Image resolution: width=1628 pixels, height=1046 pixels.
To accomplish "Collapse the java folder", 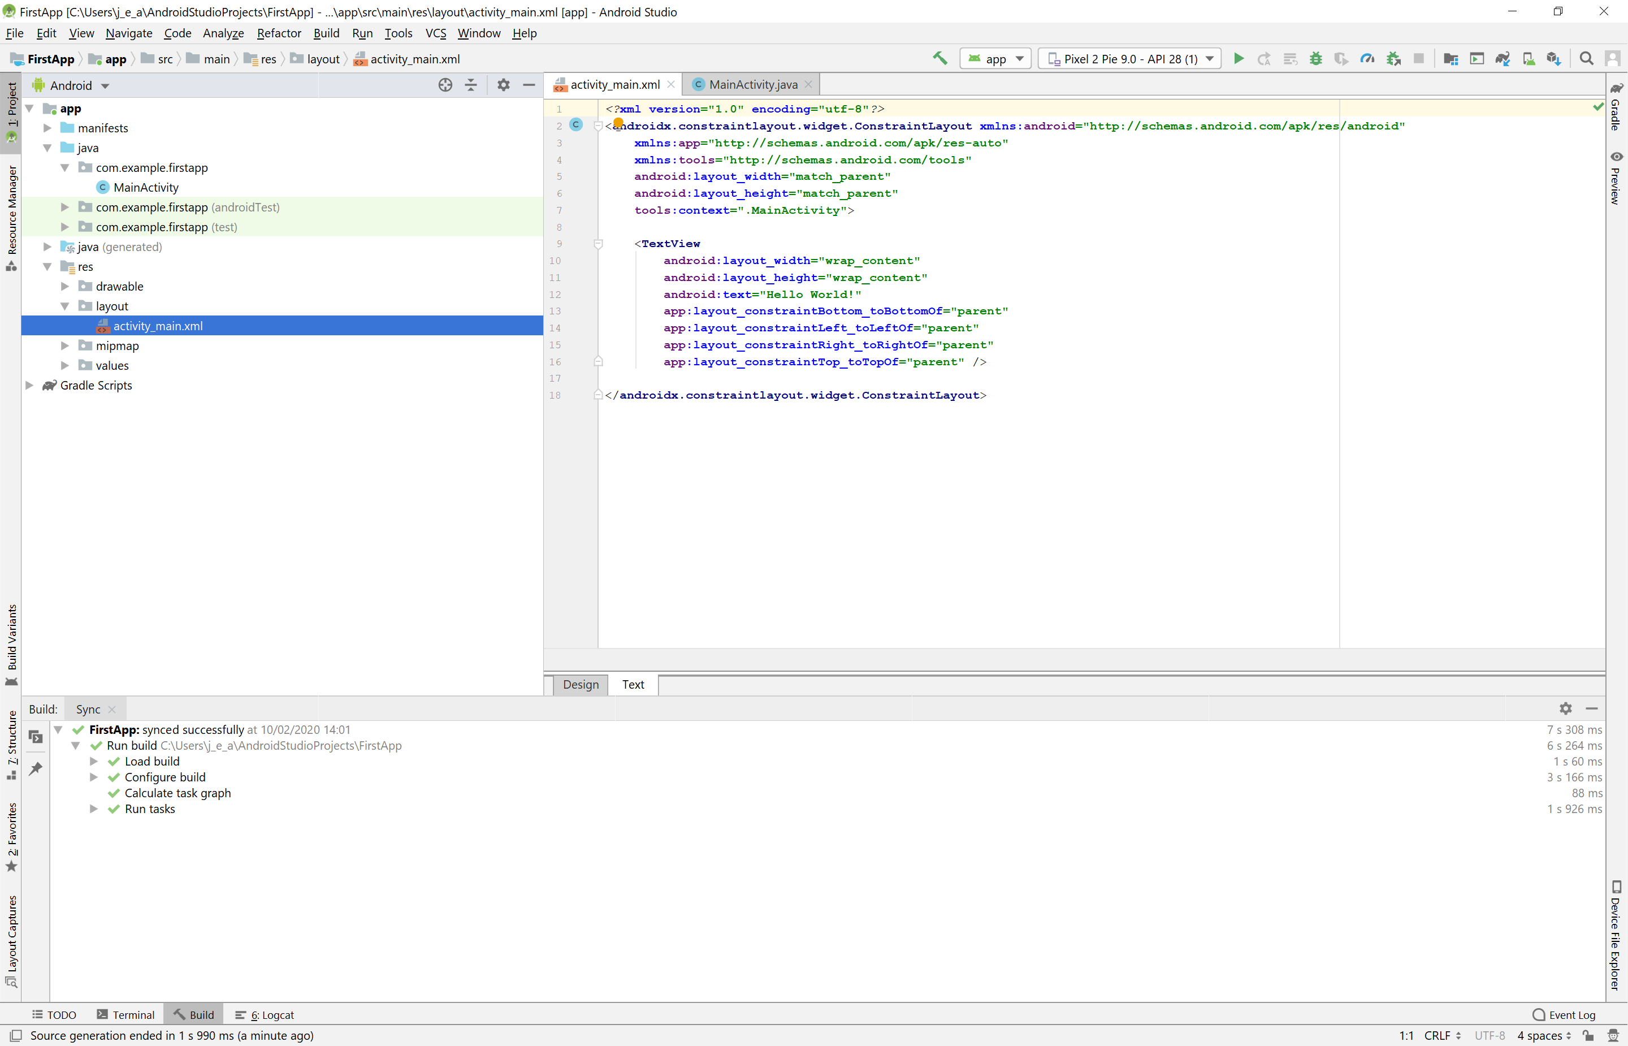I will [47, 148].
